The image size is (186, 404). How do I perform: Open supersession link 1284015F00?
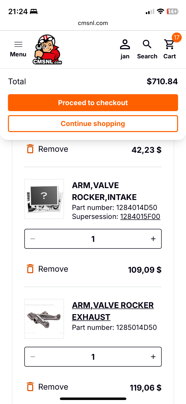click(x=140, y=217)
